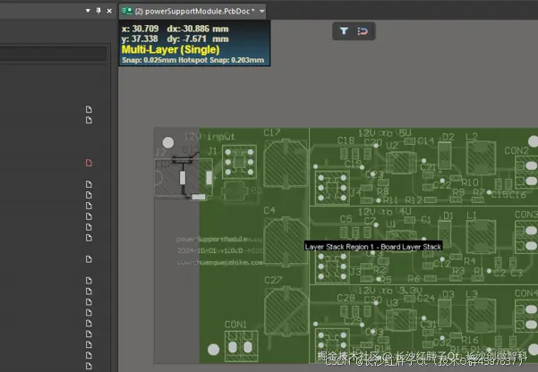Click the R16 designator label
The height and width of the screenshot is (372, 538).
[x=470, y=340]
